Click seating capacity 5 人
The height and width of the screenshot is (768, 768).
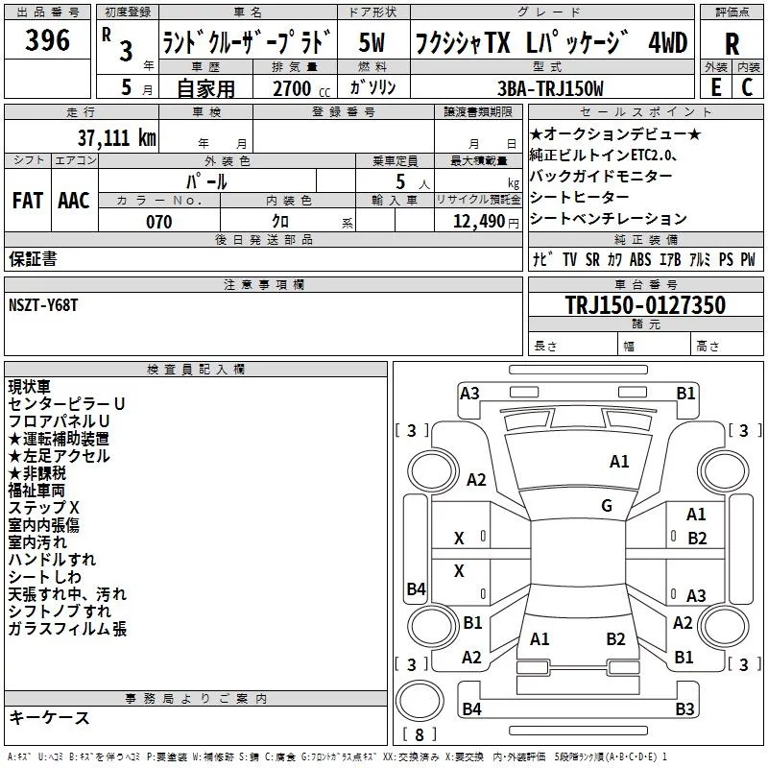point(413,182)
